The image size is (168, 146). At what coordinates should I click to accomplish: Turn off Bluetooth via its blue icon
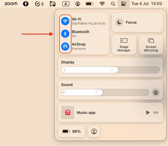tap(65, 34)
